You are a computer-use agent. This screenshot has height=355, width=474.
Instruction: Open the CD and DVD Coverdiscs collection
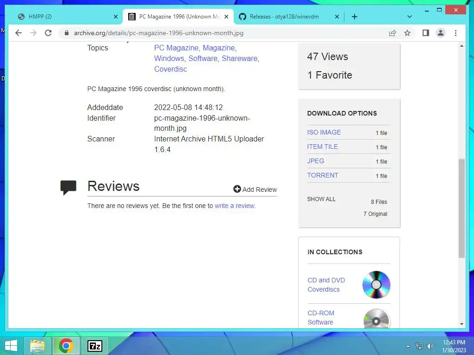(326, 285)
